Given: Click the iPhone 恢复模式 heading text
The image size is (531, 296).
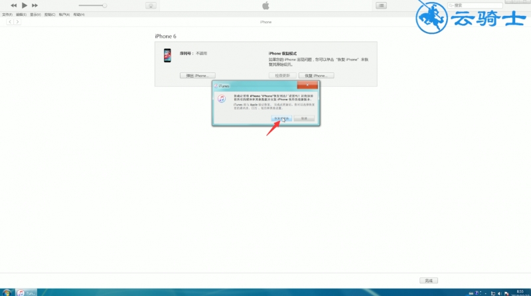Looking at the screenshot, I should [283, 54].
